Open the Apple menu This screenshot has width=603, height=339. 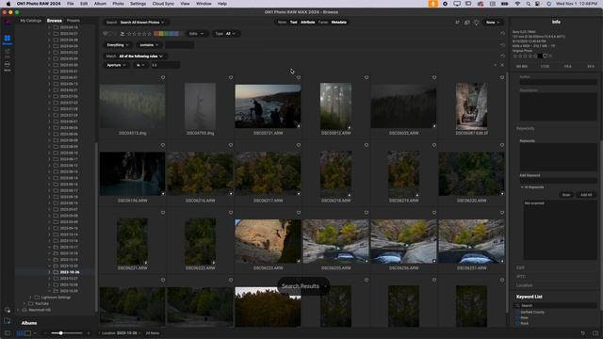coord(8,4)
